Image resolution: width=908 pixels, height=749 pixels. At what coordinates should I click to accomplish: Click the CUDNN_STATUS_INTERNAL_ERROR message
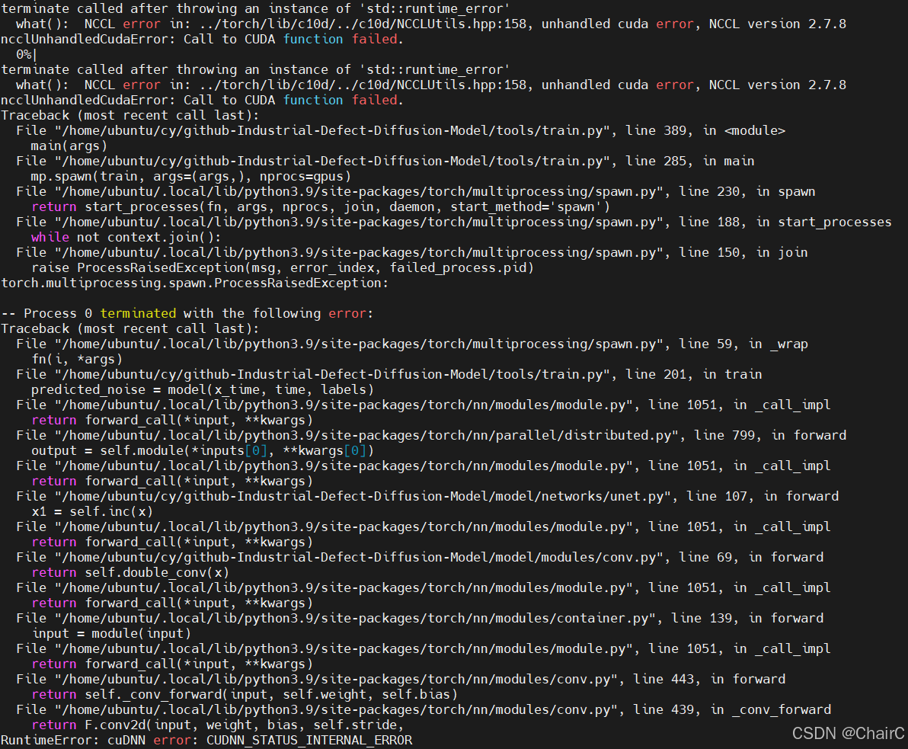coord(310,740)
